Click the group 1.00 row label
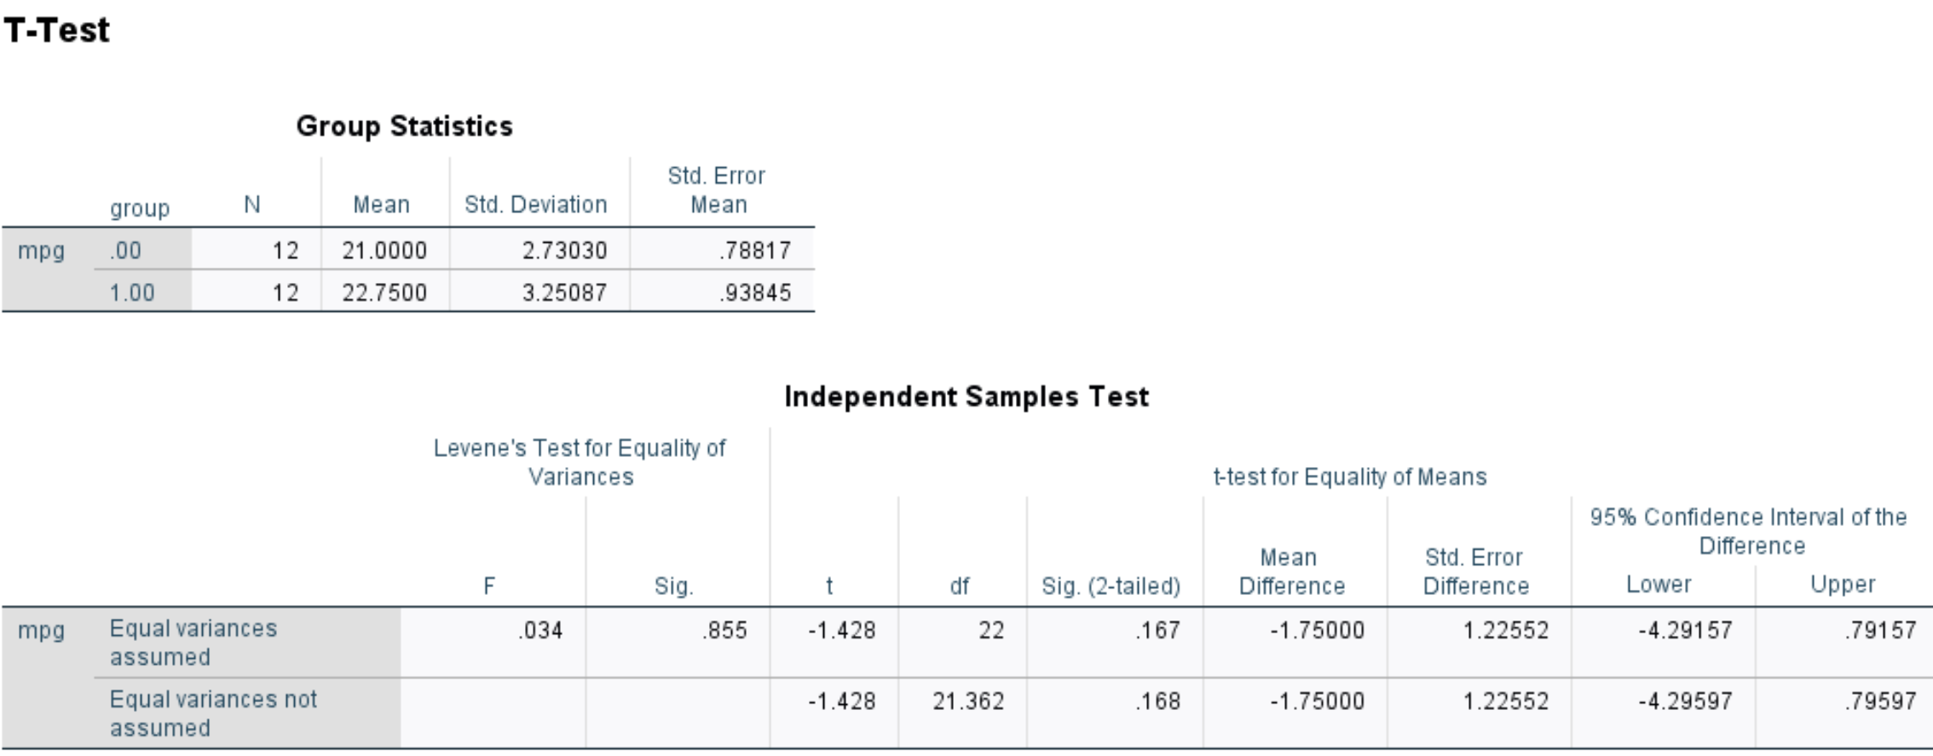 pyautogui.click(x=132, y=292)
